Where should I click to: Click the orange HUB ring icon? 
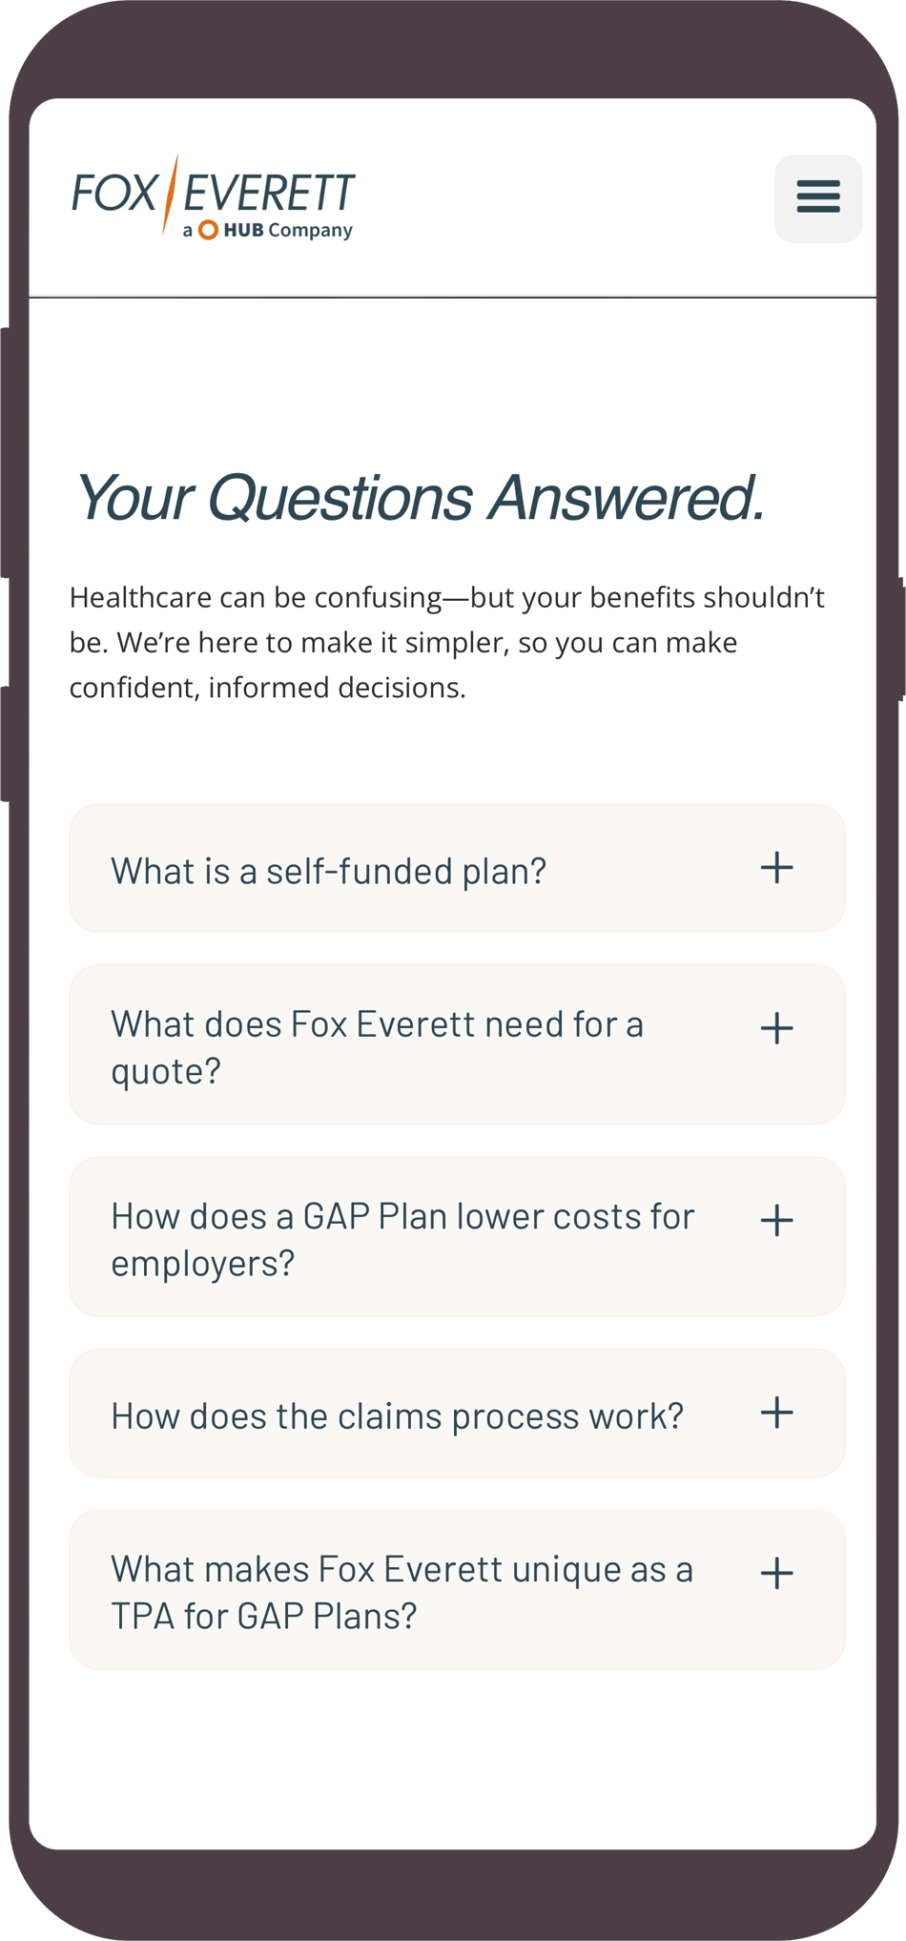coord(208,230)
